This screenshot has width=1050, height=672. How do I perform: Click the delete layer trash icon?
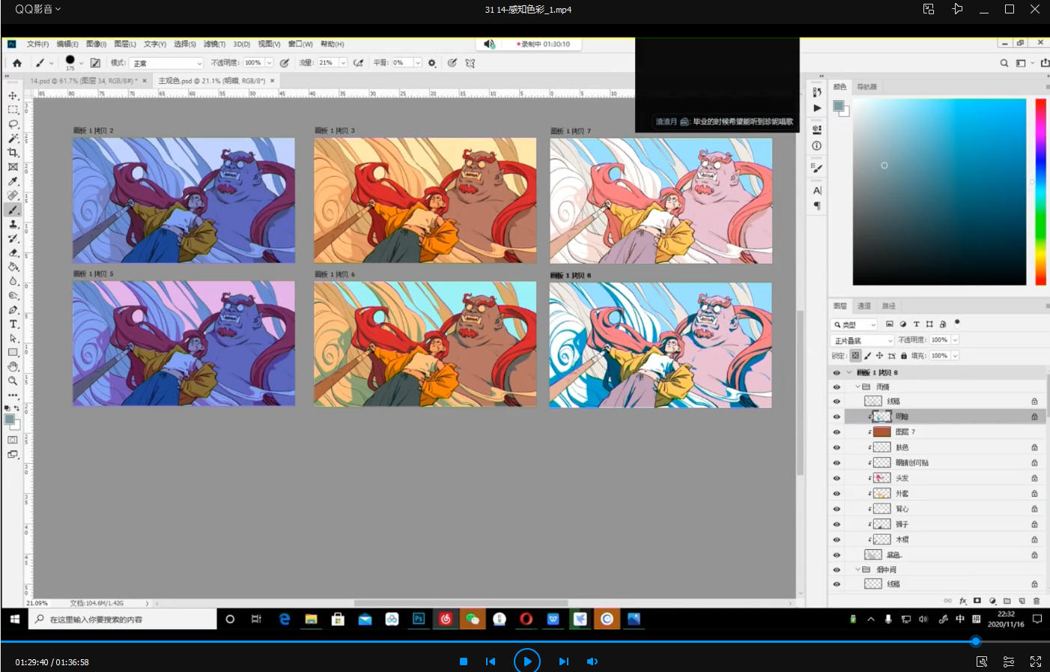pyautogui.click(x=1037, y=601)
